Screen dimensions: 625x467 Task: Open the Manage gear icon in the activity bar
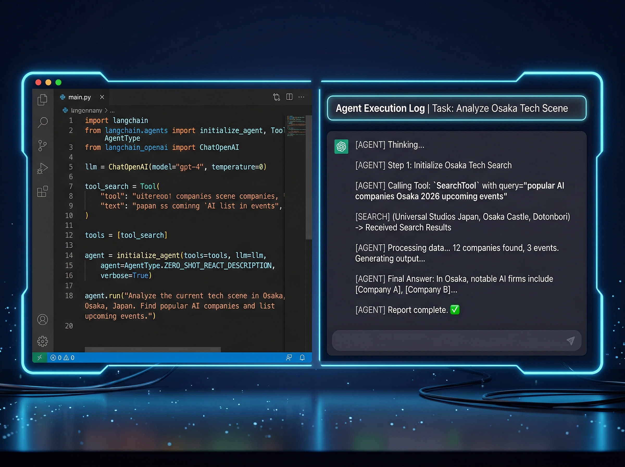43,341
